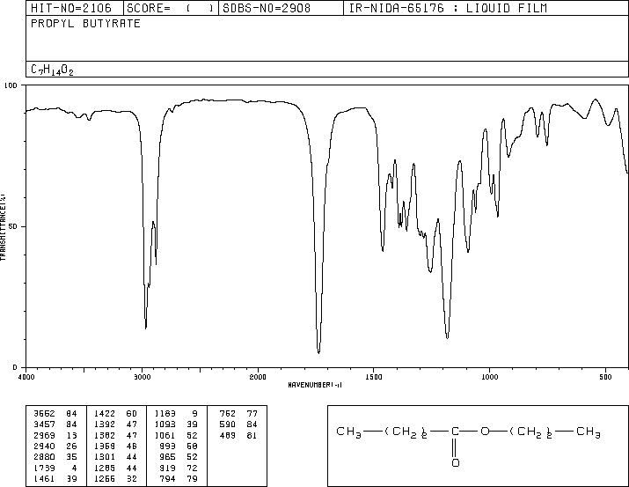Select the 2940 peak table entry

[55, 446]
